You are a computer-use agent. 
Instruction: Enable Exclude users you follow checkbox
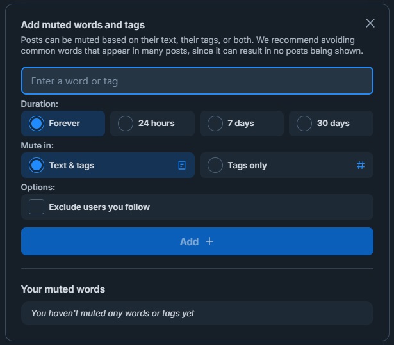(x=37, y=207)
